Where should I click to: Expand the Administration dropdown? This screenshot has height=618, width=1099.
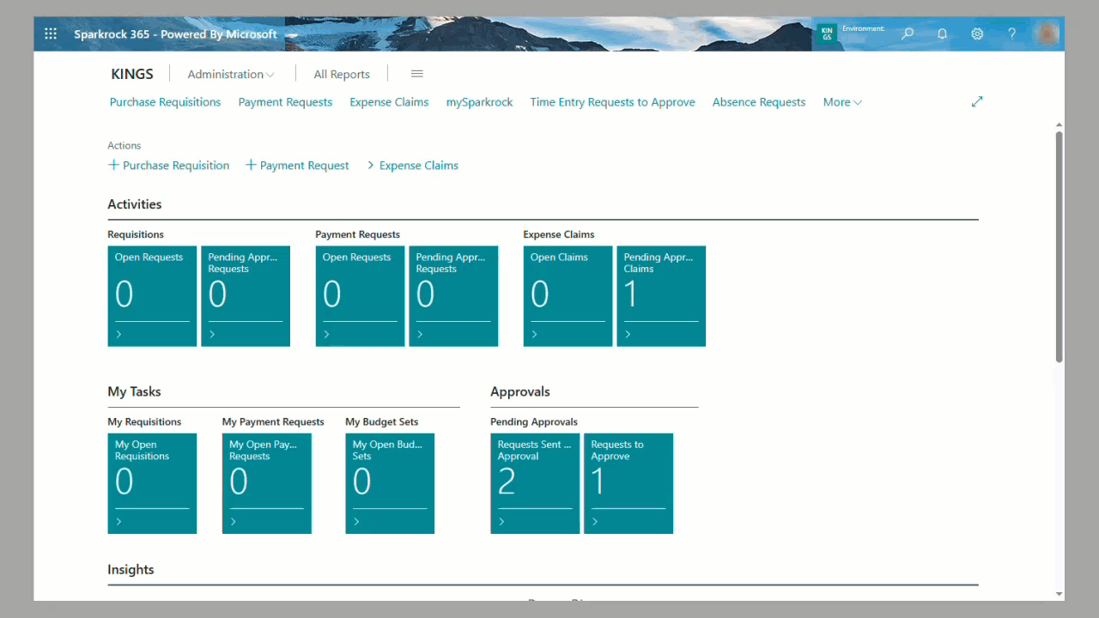point(231,74)
